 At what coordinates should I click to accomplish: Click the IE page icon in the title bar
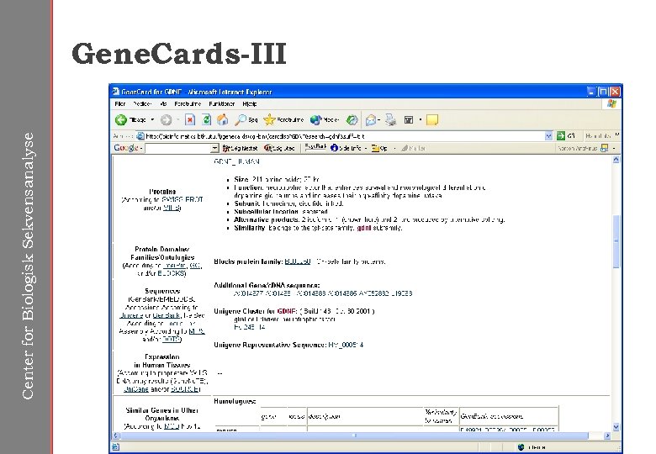pyautogui.click(x=116, y=91)
